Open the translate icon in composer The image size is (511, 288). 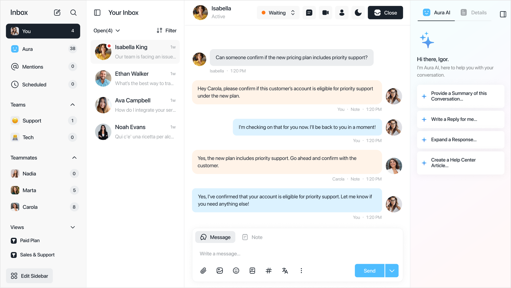pyautogui.click(x=285, y=271)
